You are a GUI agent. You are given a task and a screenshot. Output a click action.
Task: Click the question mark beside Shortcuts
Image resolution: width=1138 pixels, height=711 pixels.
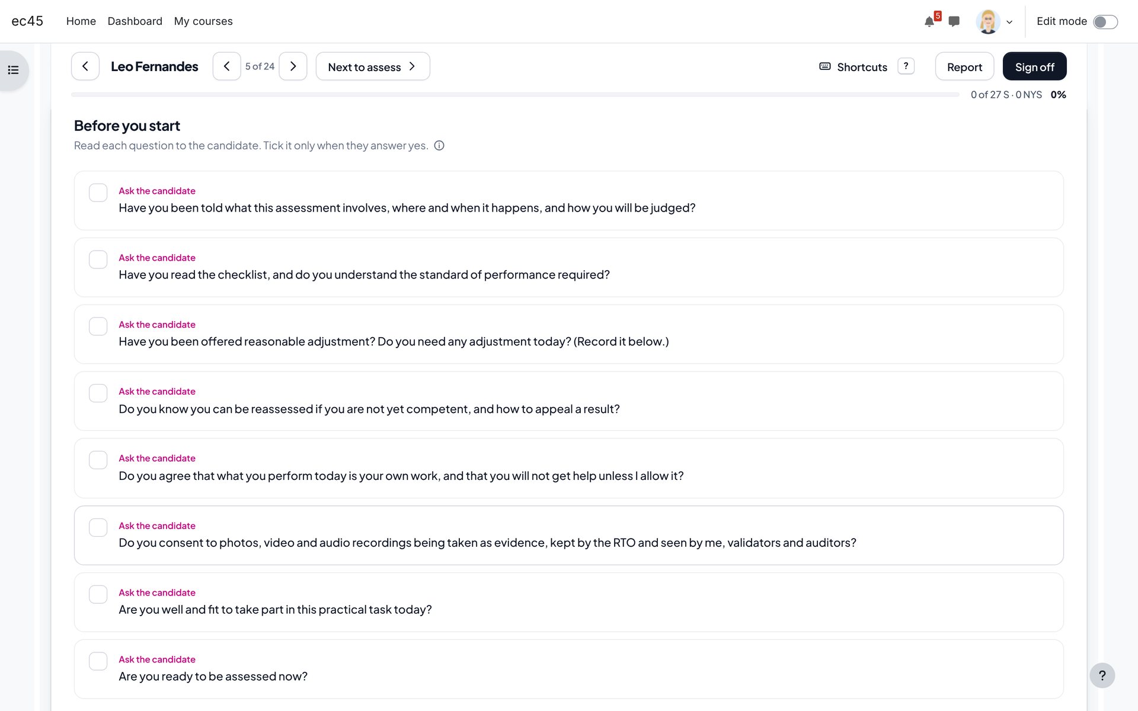click(906, 66)
